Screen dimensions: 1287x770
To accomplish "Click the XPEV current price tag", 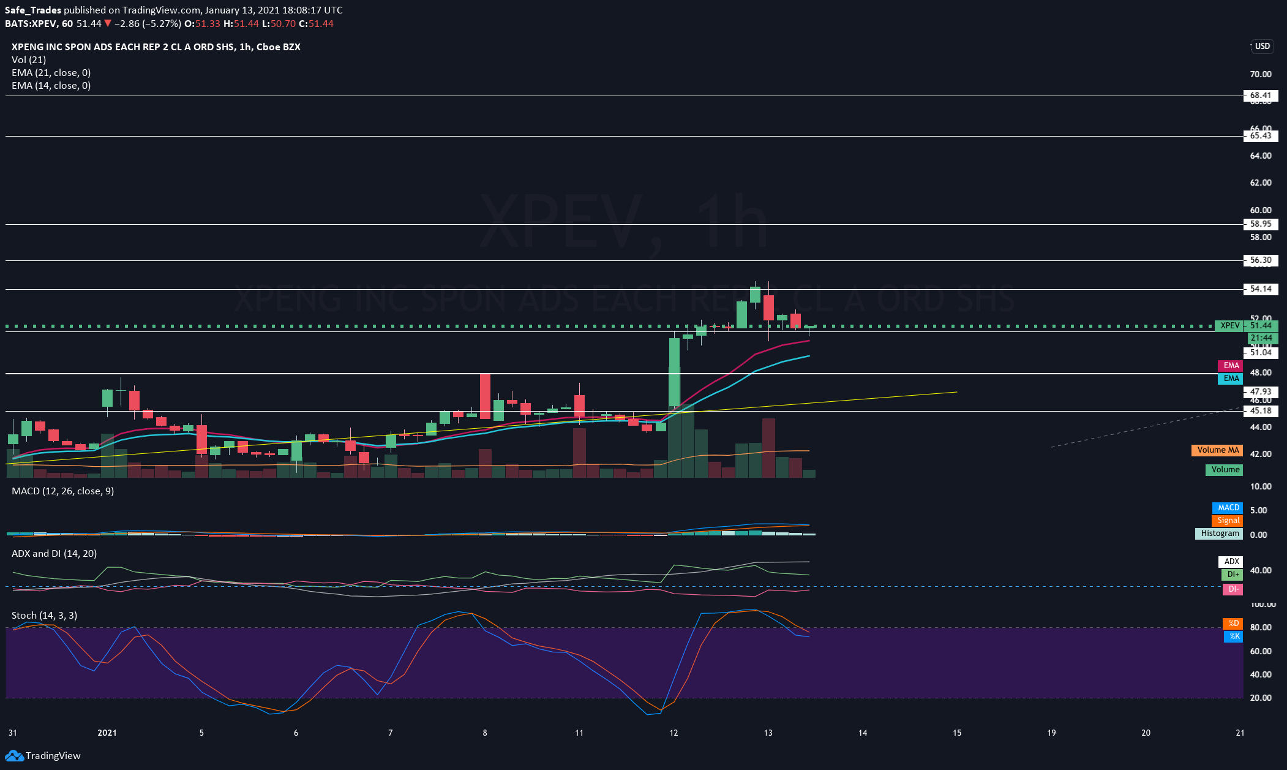I will [x=1246, y=326].
